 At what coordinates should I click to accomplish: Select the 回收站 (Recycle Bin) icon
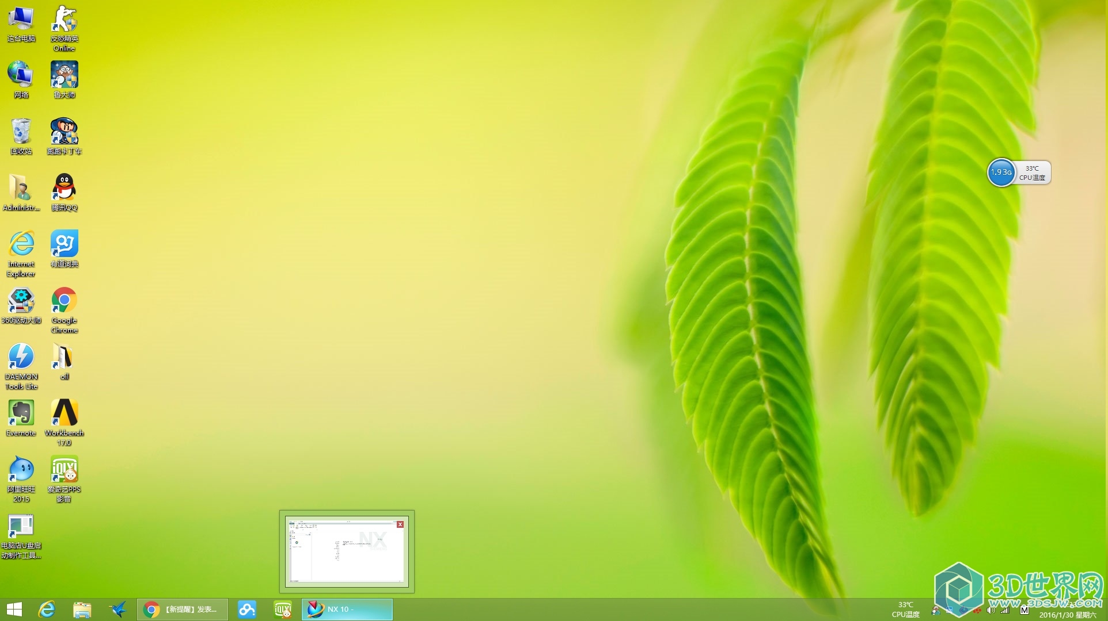click(21, 136)
